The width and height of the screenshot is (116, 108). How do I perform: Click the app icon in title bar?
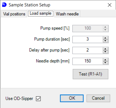click(4, 5)
